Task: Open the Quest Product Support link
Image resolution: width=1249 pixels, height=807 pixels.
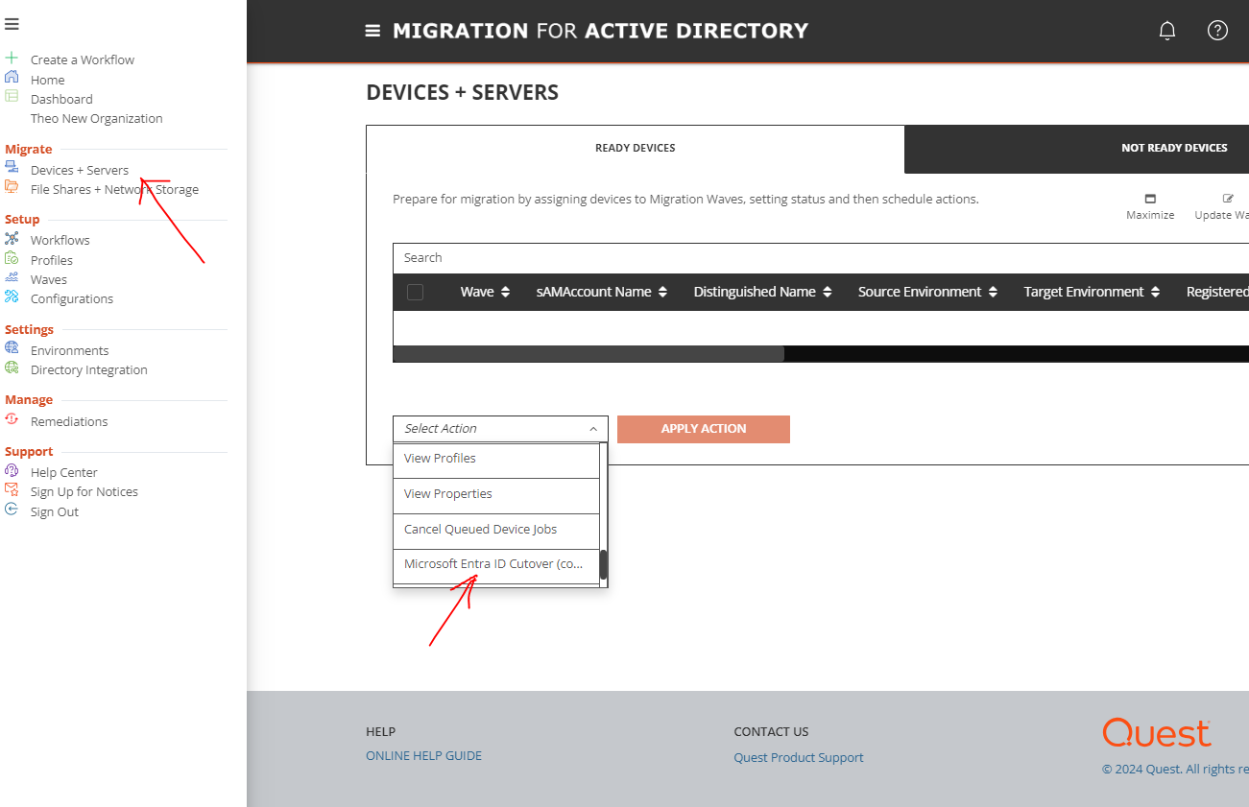Action: click(x=799, y=757)
